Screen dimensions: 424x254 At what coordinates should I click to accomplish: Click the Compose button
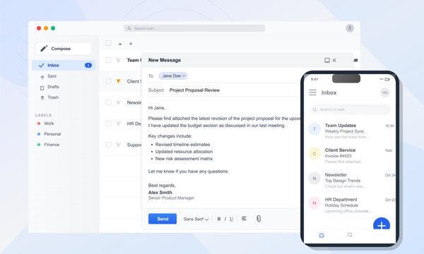point(64,49)
